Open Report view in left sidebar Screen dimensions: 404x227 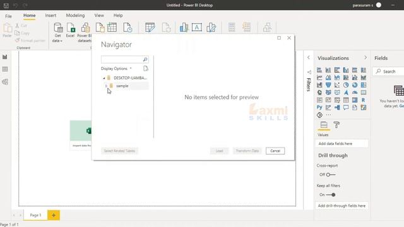point(5,57)
